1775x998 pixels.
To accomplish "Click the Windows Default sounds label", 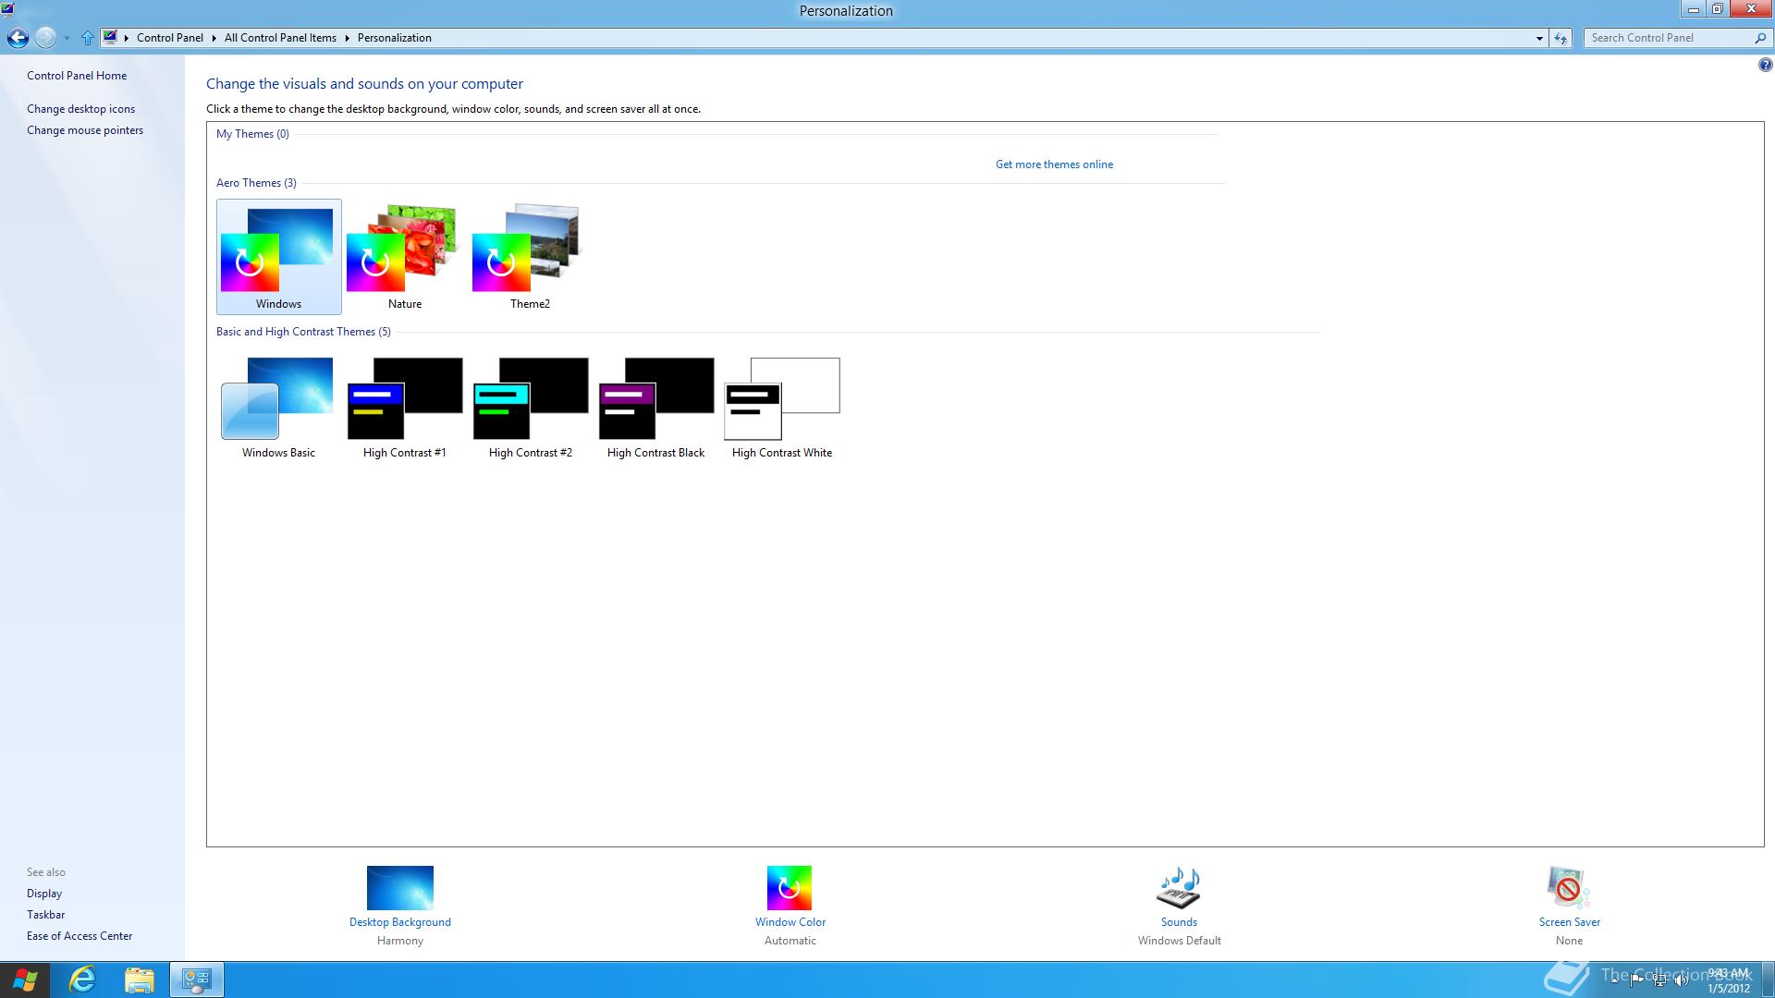I will point(1180,941).
